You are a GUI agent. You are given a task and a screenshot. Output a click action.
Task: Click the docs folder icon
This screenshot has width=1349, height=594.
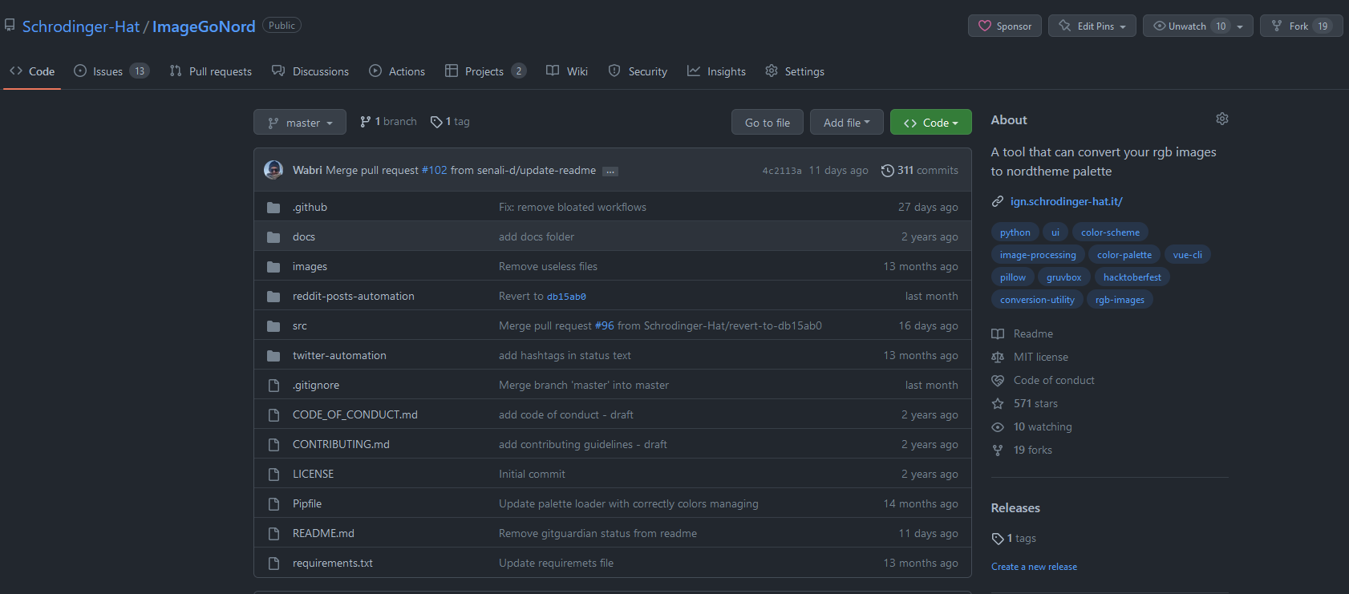(x=273, y=237)
